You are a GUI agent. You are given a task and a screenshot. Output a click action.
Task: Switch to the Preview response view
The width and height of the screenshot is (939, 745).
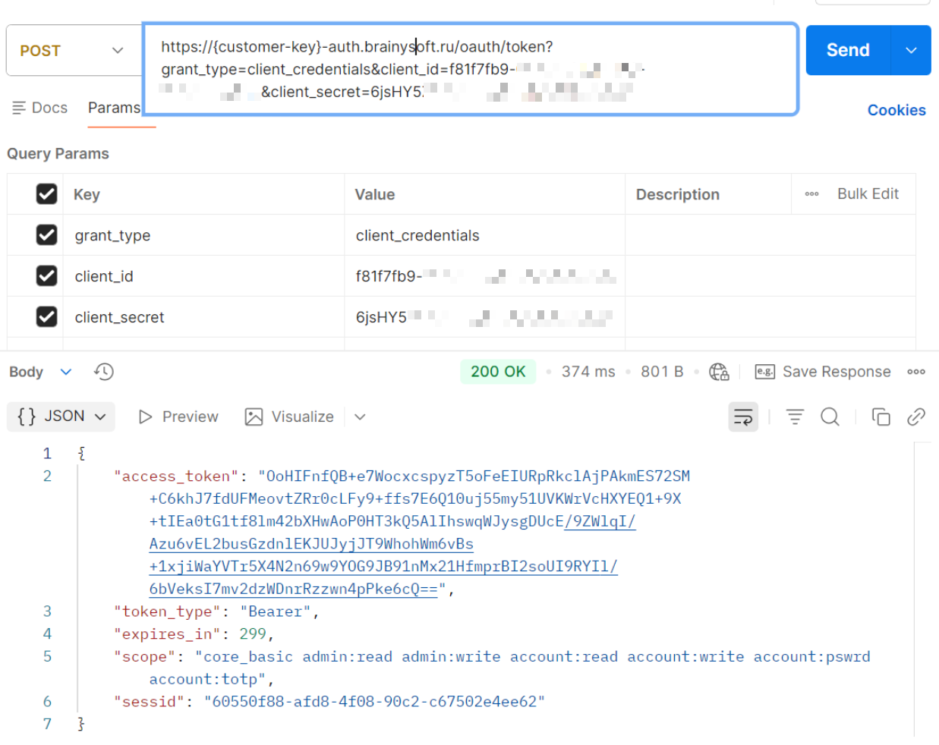178,417
